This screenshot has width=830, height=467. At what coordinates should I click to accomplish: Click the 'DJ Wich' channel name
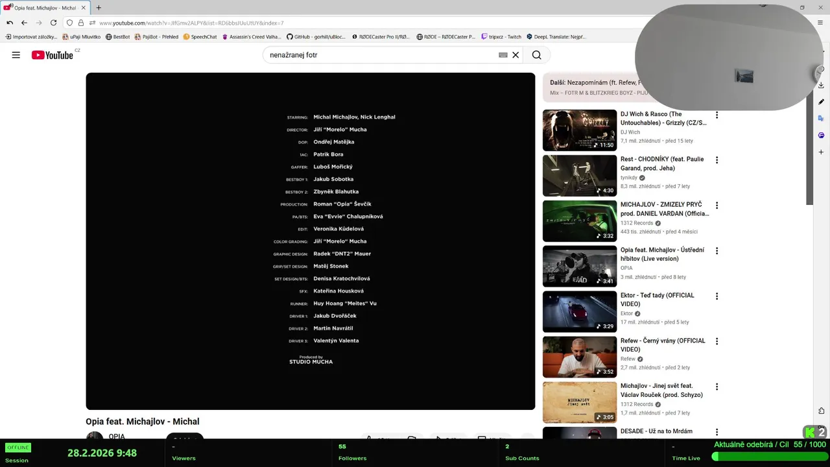click(x=630, y=132)
